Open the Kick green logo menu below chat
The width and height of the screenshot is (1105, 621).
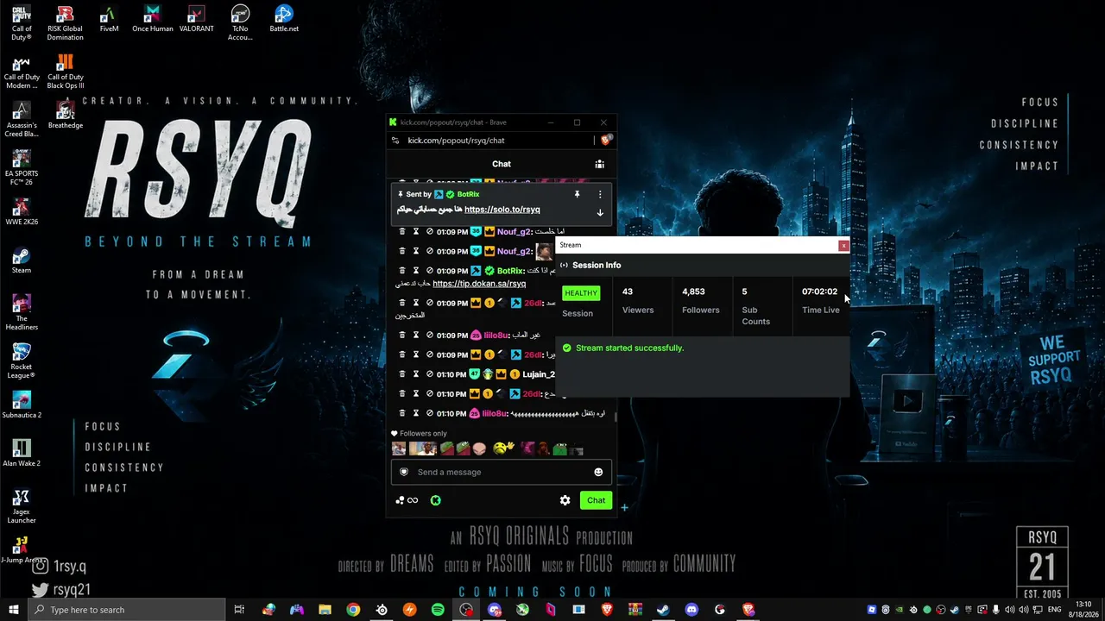[x=436, y=500]
